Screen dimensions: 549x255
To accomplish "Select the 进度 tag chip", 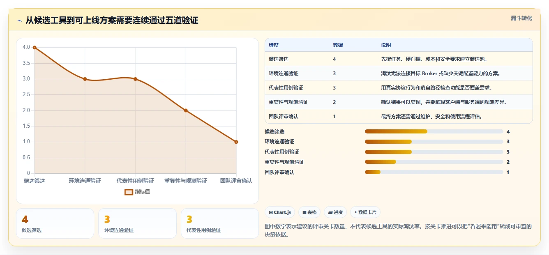I will [335, 212].
